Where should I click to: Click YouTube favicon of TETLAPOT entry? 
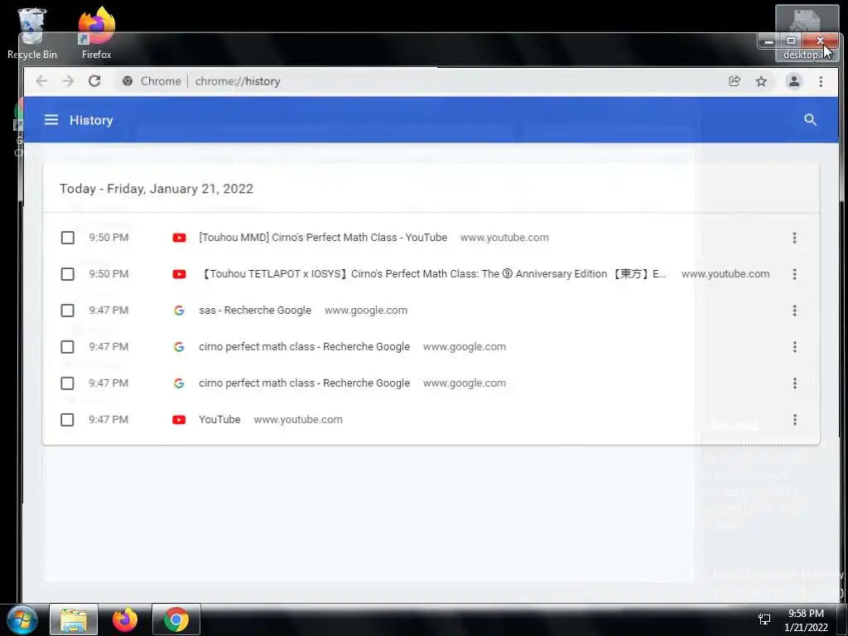tap(179, 274)
